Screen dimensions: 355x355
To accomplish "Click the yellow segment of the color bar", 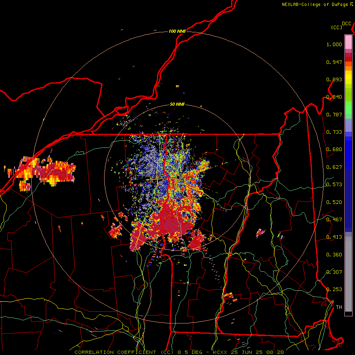I will (348, 78).
